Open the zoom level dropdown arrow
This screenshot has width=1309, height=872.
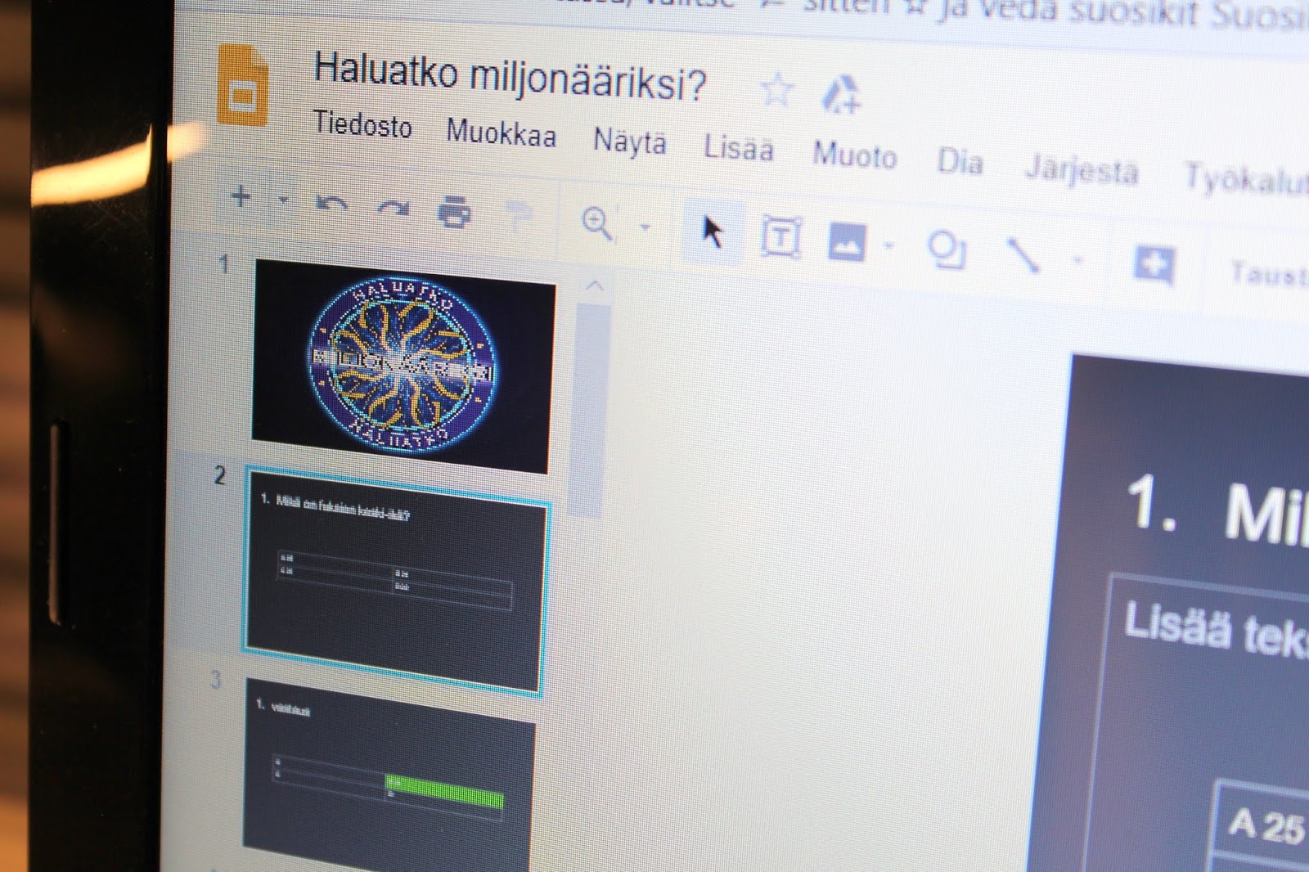tap(646, 227)
